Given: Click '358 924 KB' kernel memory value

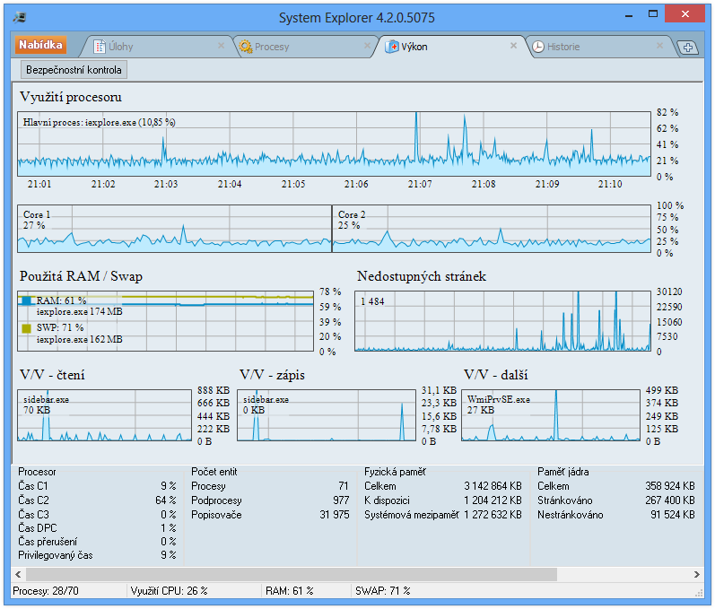Looking at the screenshot, I should pyautogui.click(x=670, y=486).
